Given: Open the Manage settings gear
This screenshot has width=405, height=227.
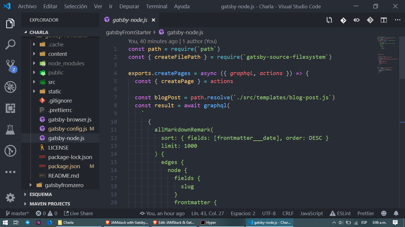Looking at the screenshot, I should (10, 197).
